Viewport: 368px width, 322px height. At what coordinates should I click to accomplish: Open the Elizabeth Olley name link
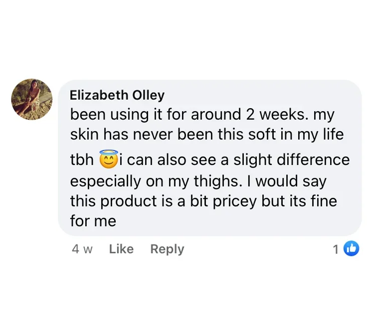tap(117, 95)
